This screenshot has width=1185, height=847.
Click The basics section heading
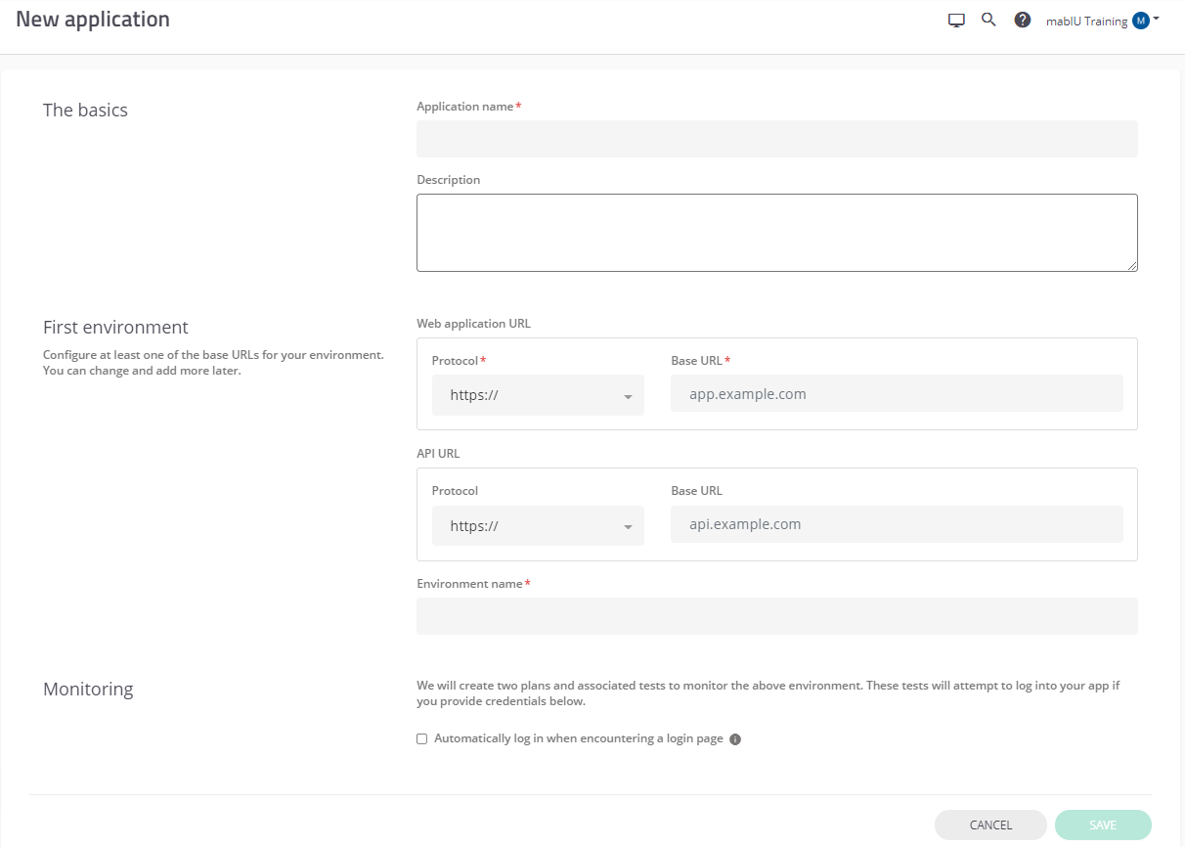click(85, 110)
